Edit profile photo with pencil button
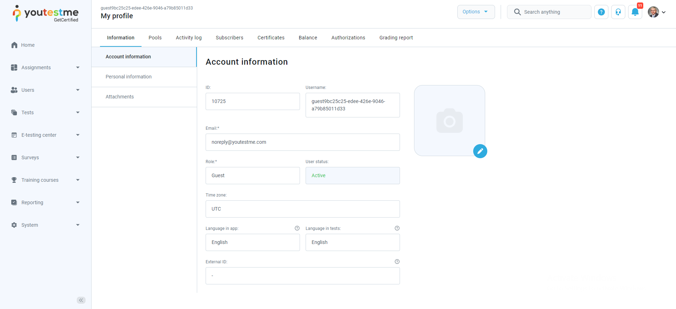 tap(480, 151)
